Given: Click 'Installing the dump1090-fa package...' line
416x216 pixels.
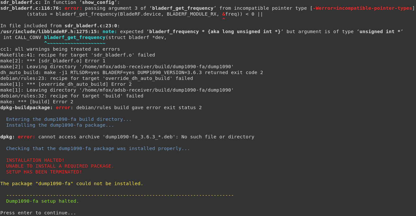Looking at the screenshot, I should 60,125.
